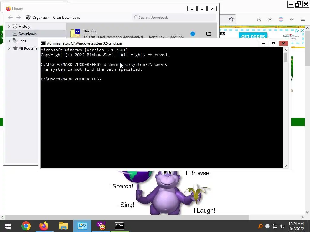Expand the History tree node
The image size is (310, 232).
click(x=9, y=27)
